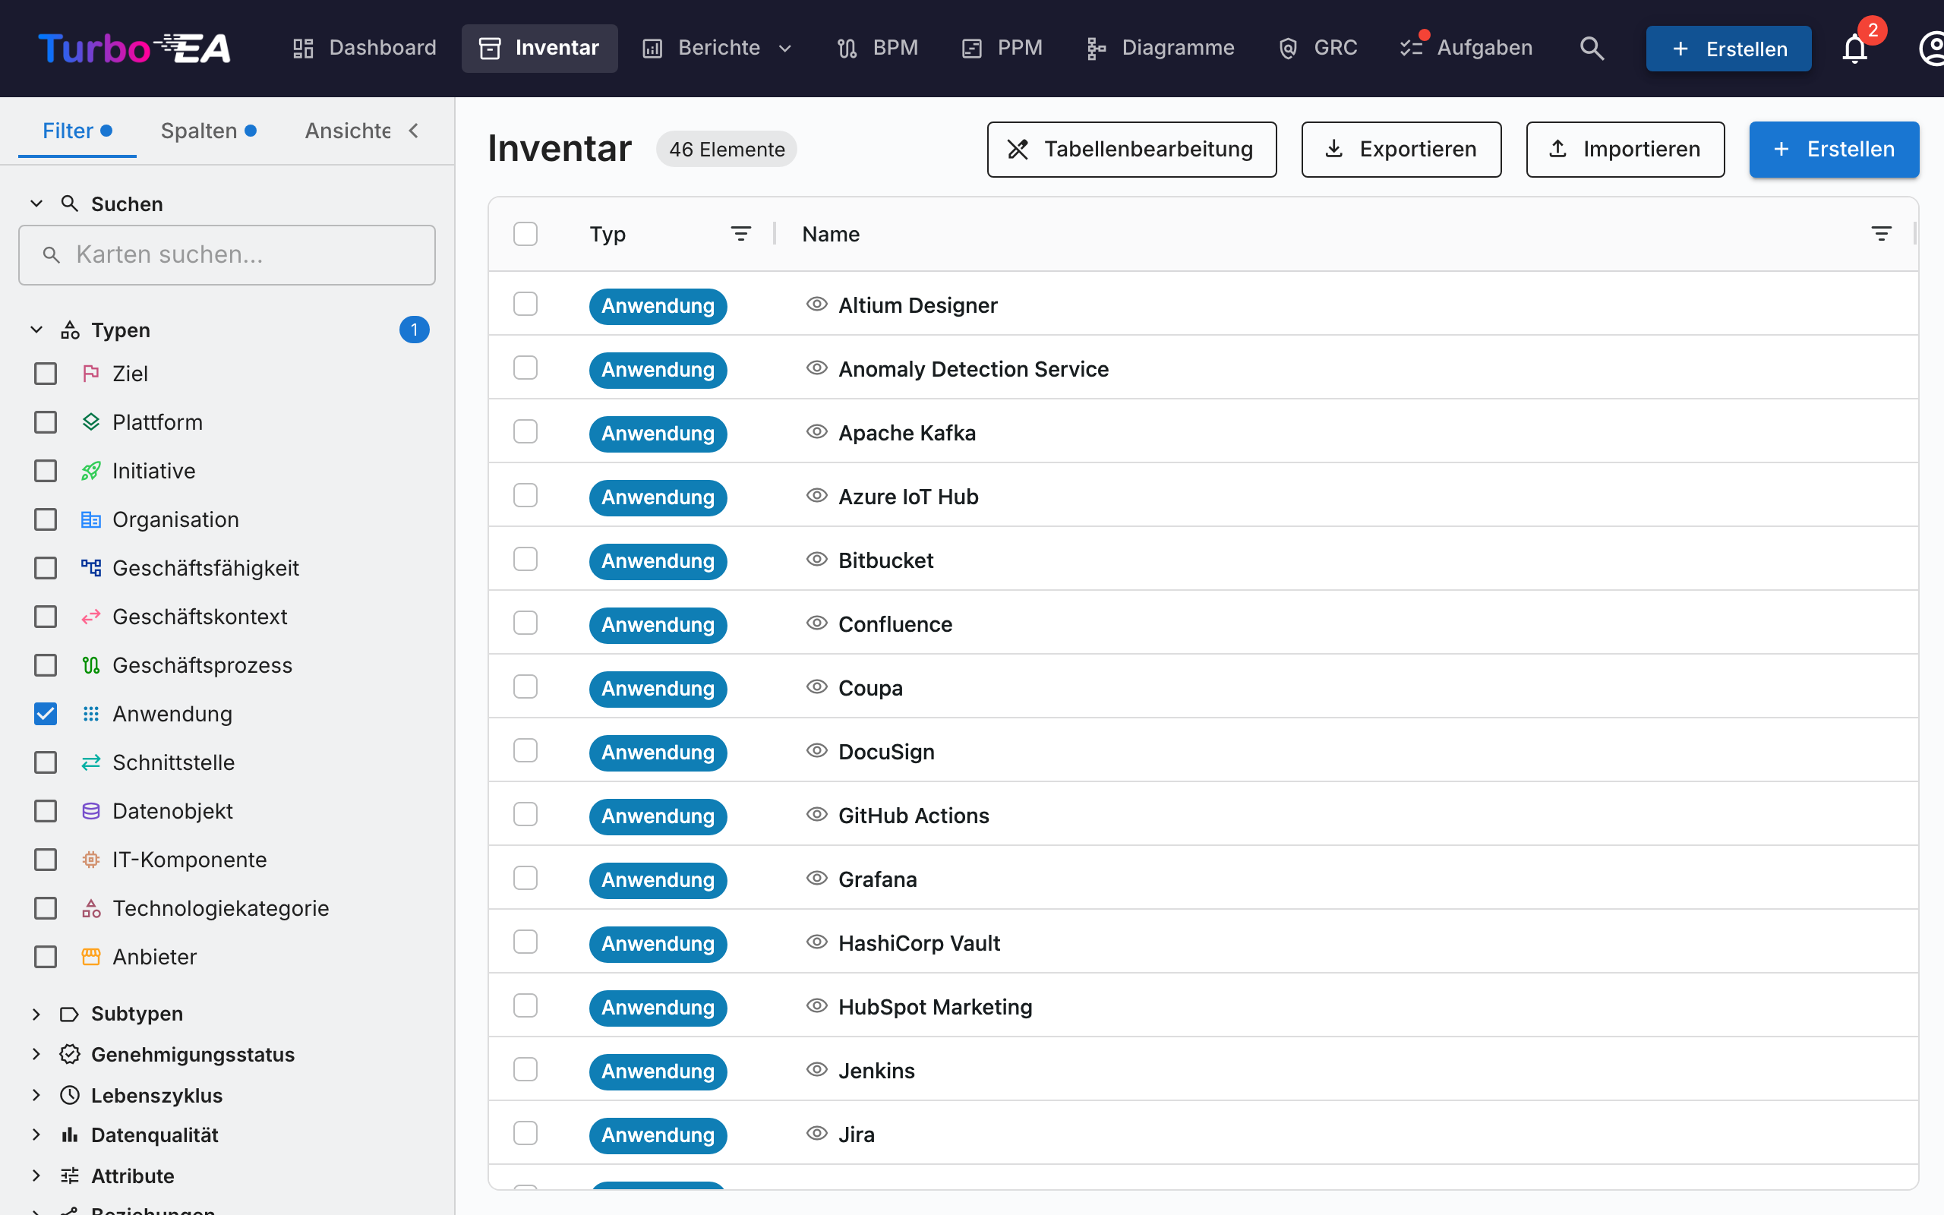This screenshot has width=1944, height=1215.
Task: Check the Anbieter type checkbox
Action: (x=46, y=957)
